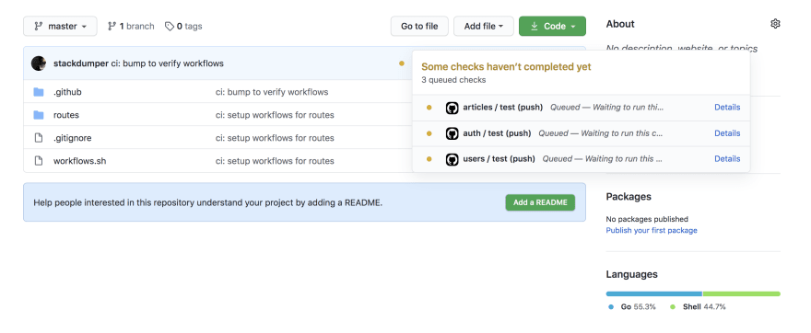The image size is (811, 333).
Task: Click the commit's yellow status dot
Action: pos(402,63)
